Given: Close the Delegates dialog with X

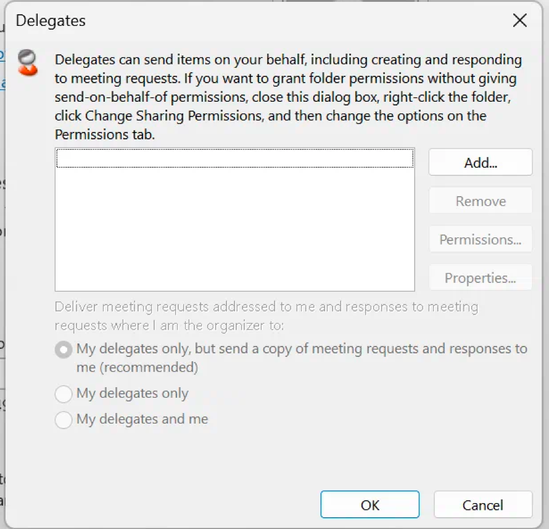Looking at the screenshot, I should 519,20.
